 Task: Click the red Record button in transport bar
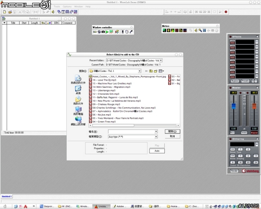[x=226, y=12]
